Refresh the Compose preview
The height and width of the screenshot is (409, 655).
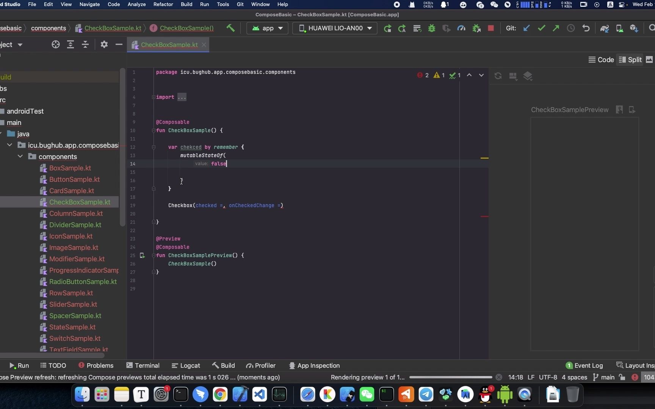pos(498,76)
